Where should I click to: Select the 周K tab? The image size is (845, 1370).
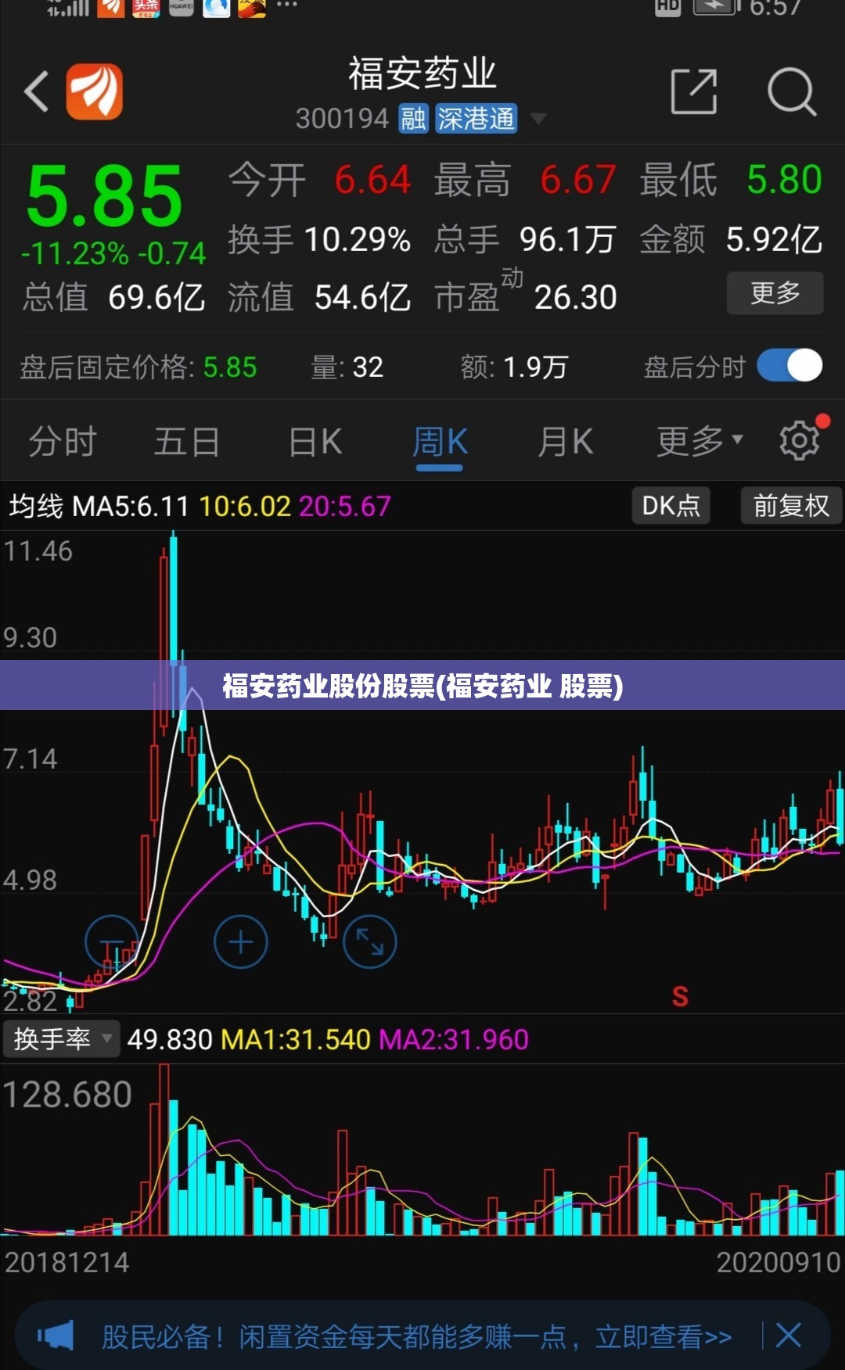click(x=440, y=443)
